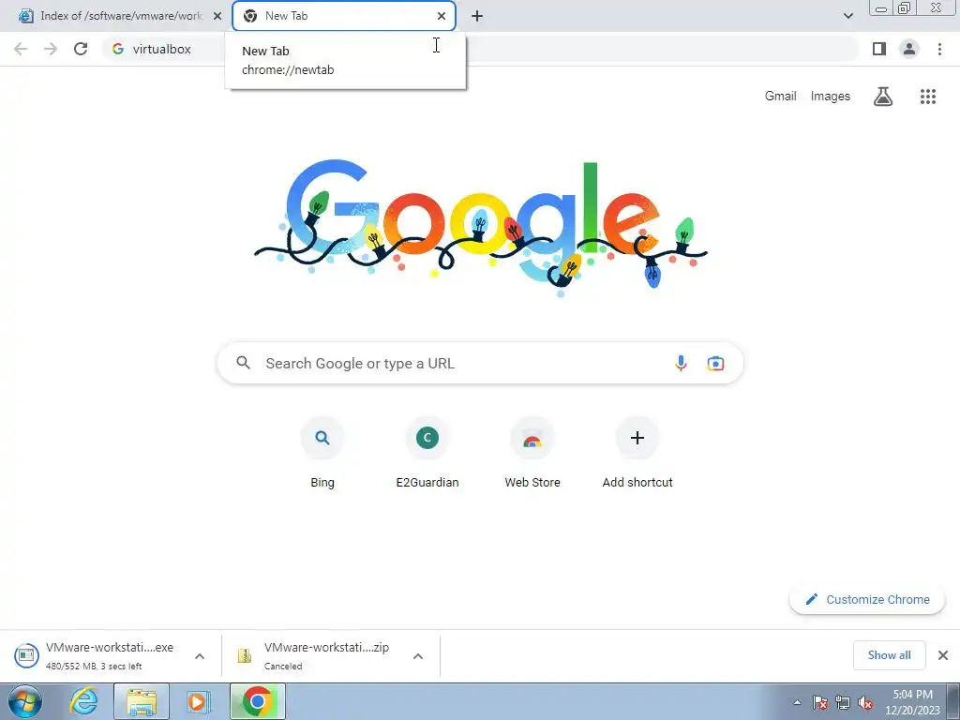960x720 pixels.
Task: Click the muted volume tray icon
Action: [x=865, y=702]
